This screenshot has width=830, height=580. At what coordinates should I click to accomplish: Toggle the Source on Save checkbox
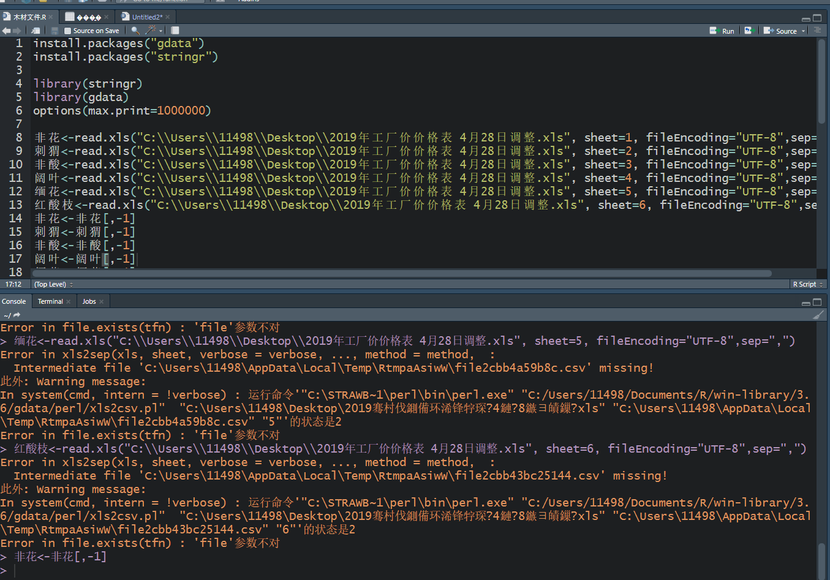click(67, 31)
